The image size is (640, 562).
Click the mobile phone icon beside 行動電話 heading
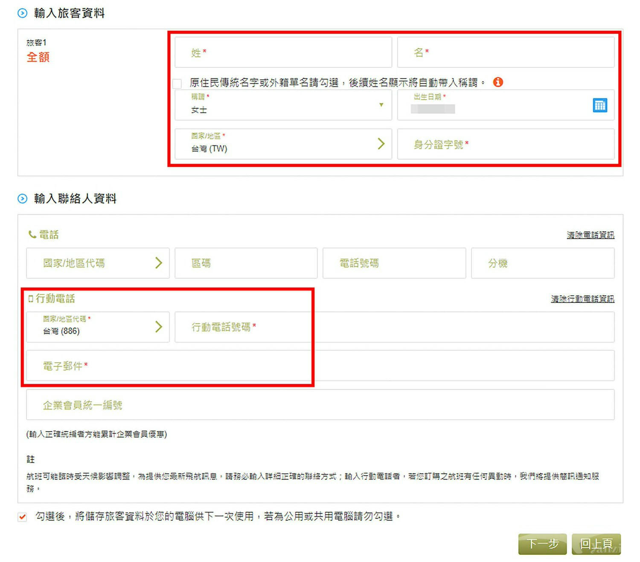click(30, 298)
